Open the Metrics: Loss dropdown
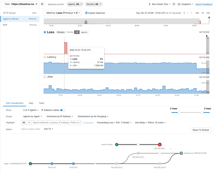 [x=63, y=13]
